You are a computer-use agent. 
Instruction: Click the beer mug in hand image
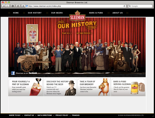point(138,88)
